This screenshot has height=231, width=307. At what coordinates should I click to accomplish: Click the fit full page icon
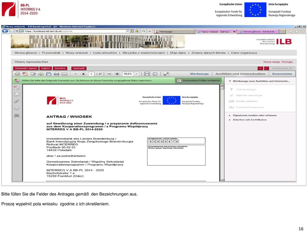point(155,74)
